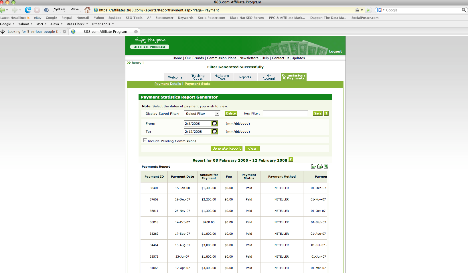Screen dimensions: 468x273
Task: Export report as XML file
Action: click(x=313, y=166)
